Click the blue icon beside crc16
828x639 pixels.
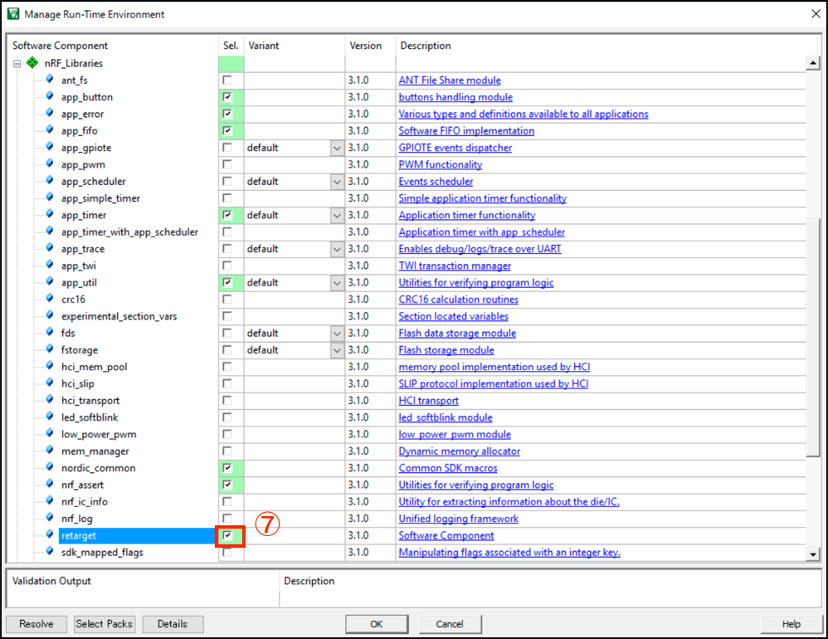(49, 299)
